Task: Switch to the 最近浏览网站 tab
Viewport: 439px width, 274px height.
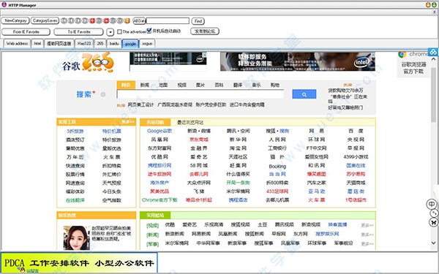Action: pyautogui.click(x=190, y=122)
